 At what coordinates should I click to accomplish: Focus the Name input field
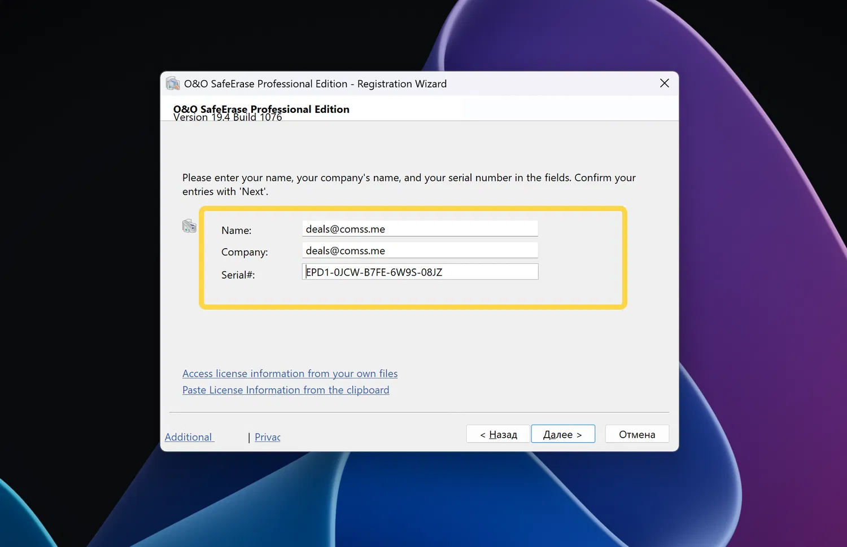pyautogui.click(x=420, y=229)
